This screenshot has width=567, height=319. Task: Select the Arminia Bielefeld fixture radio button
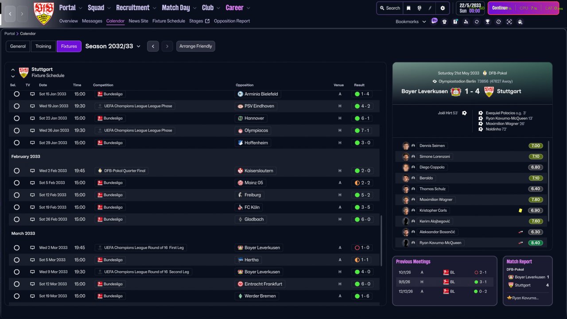click(x=17, y=94)
